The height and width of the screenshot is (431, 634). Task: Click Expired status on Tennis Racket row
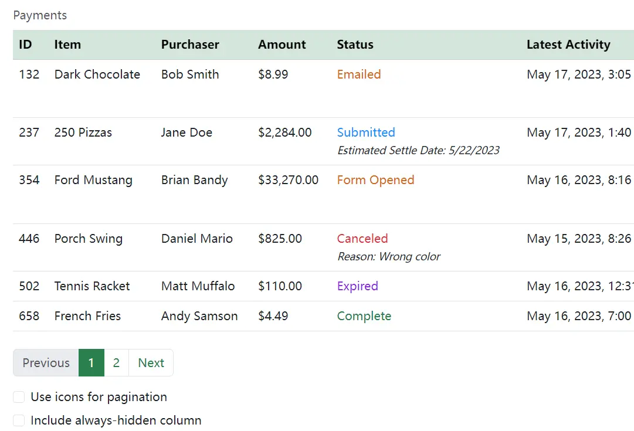(x=357, y=286)
